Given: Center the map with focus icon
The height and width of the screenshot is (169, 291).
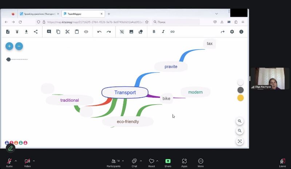Looking at the screenshot, I should point(240,141).
